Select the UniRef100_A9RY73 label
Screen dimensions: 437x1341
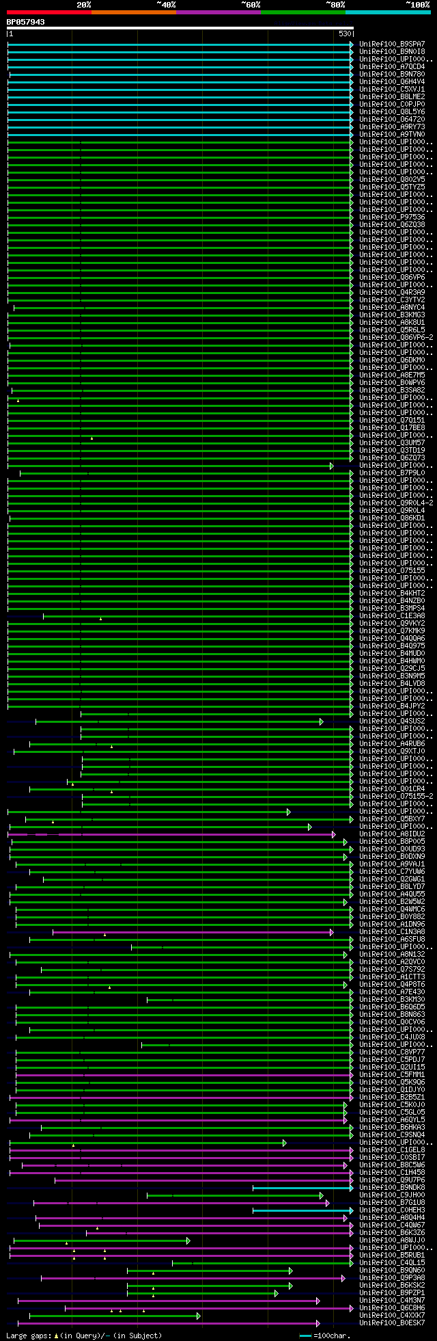click(x=392, y=127)
